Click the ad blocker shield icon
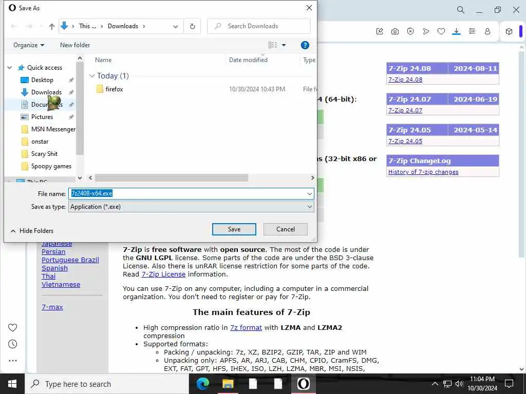The image size is (526, 394). [x=410, y=31]
